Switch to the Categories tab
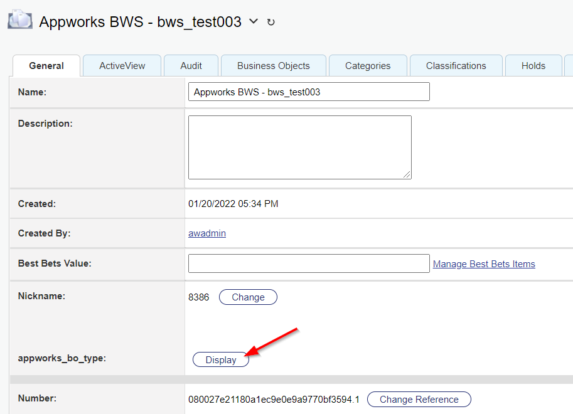 tap(368, 66)
